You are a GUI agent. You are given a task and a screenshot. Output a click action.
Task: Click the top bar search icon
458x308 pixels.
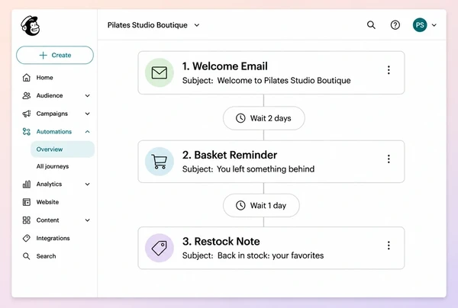(371, 25)
